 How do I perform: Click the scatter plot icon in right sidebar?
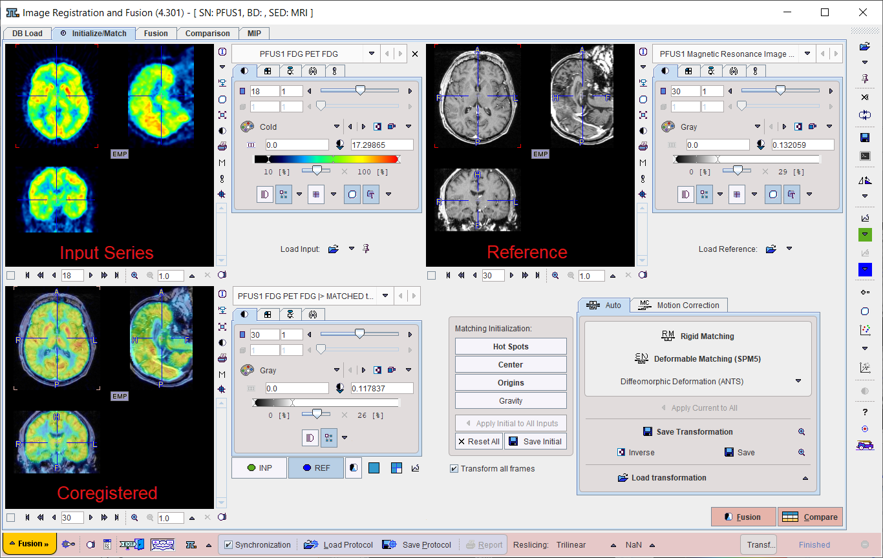pos(865,331)
